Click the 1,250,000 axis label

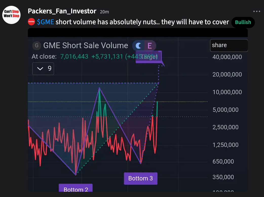[x=225, y=145]
